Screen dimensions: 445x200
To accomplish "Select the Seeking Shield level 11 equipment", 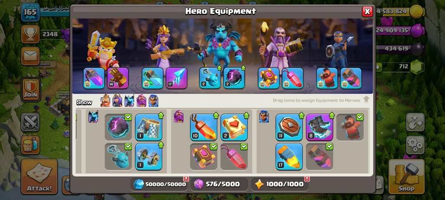I will (x=289, y=127).
